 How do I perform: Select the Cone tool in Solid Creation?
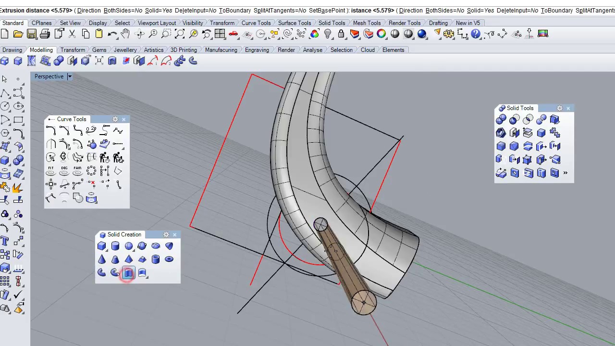coord(102,259)
